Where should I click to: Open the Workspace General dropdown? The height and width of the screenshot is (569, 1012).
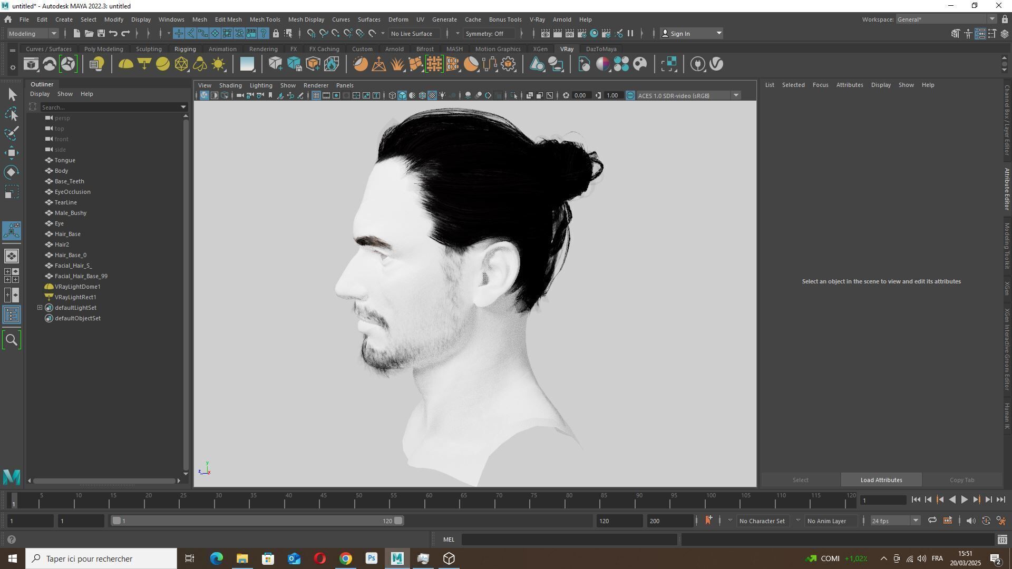(x=946, y=19)
